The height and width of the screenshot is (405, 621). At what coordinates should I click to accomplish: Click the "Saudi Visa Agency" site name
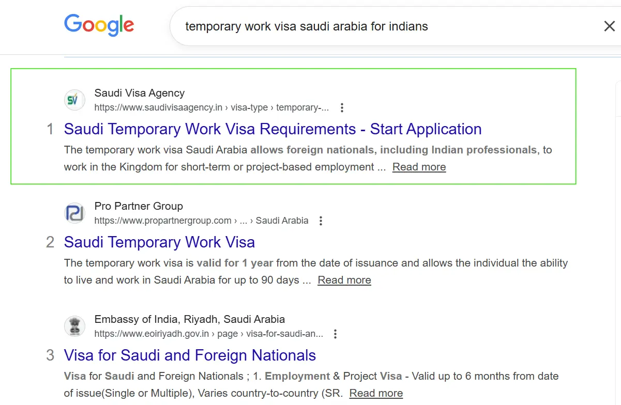139,93
